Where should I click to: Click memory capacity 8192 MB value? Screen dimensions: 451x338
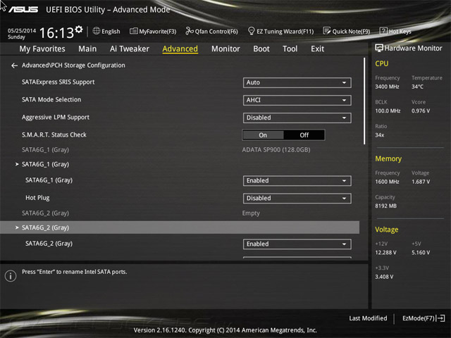[x=385, y=206]
